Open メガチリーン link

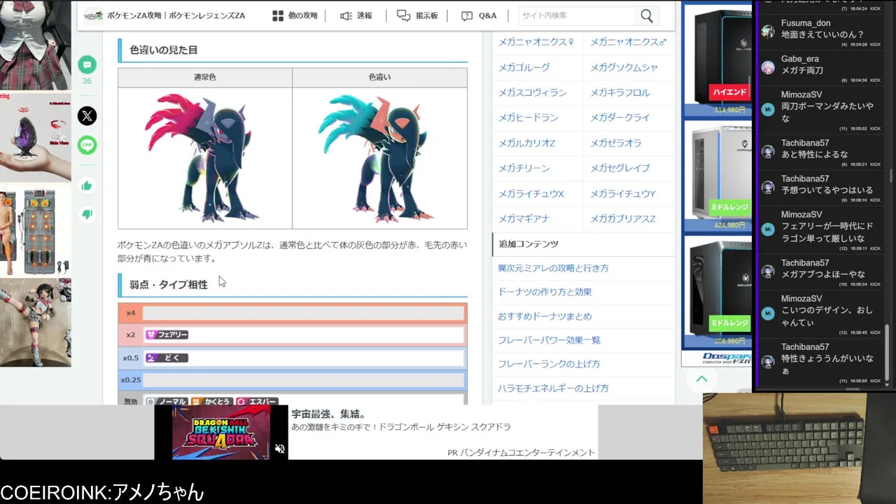(x=524, y=168)
